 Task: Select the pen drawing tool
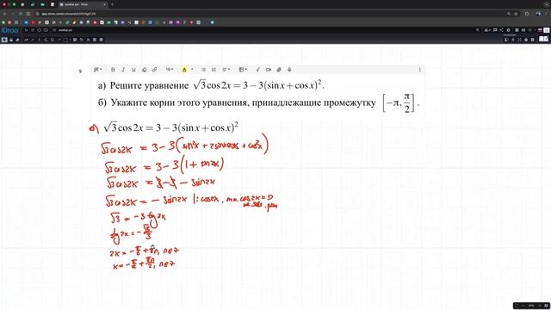point(26,40)
